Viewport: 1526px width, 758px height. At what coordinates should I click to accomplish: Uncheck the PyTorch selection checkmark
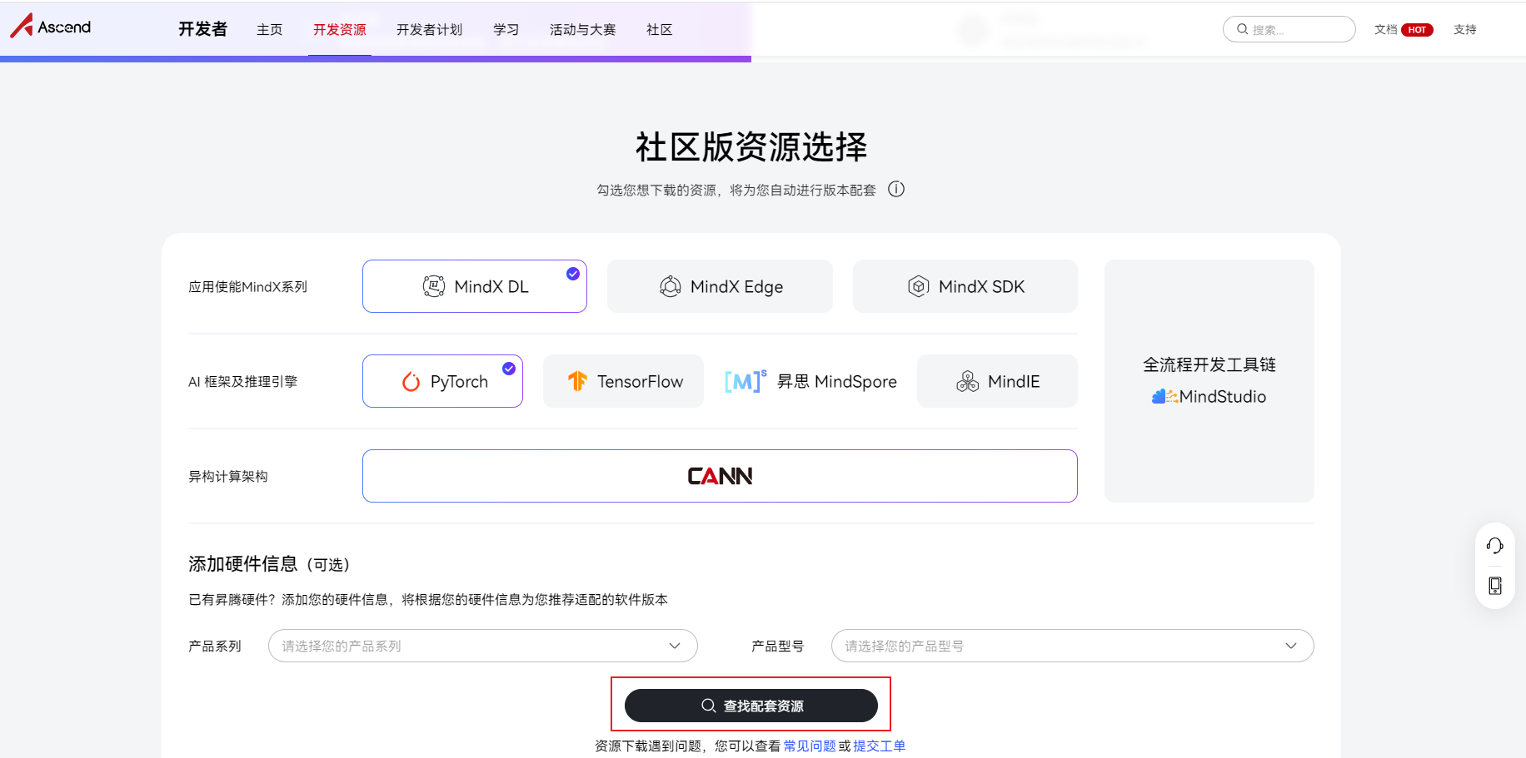coord(509,369)
